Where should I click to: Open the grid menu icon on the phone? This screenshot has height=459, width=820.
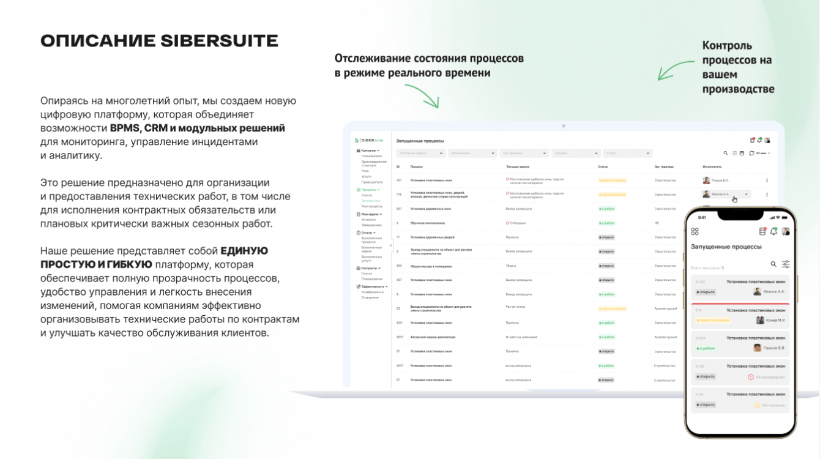695,231
